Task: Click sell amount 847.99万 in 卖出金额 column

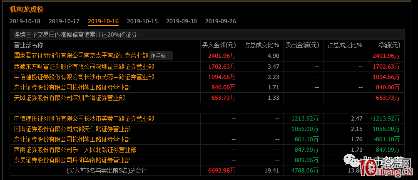Action: (x=306, y=150)
